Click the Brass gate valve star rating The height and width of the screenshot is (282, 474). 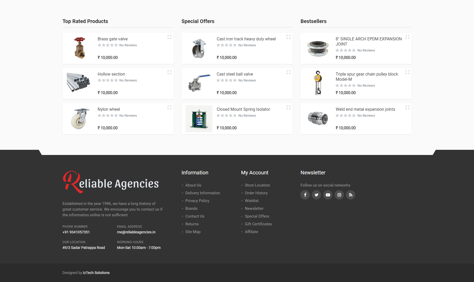pos(108,45)
